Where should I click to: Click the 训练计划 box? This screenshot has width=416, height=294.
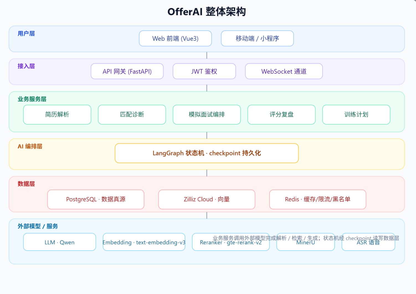pyautogui.click(x=356, y=115)
